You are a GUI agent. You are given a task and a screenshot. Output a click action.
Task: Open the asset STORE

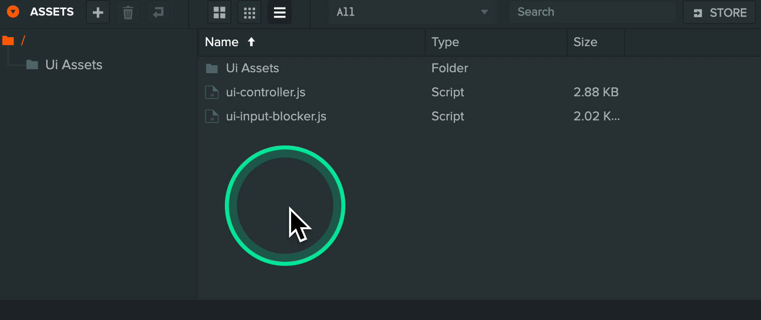(719, 13)
